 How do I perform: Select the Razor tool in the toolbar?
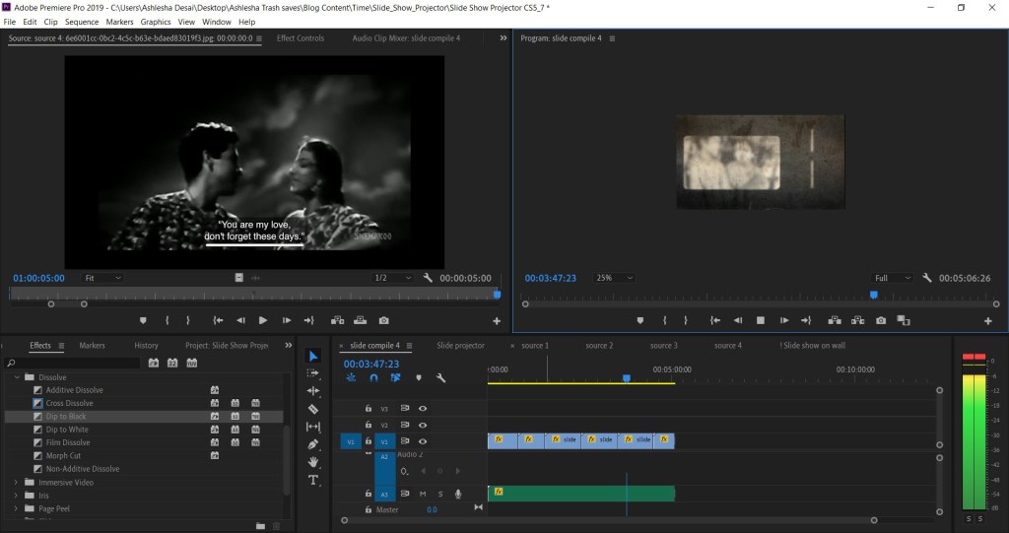313,409
